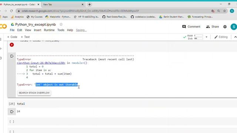Open the Runtime menu
This screenshot has height=133, width=237.
click(49, 30)
